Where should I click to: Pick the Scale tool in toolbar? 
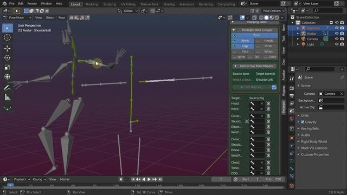(x=7, y=67)
